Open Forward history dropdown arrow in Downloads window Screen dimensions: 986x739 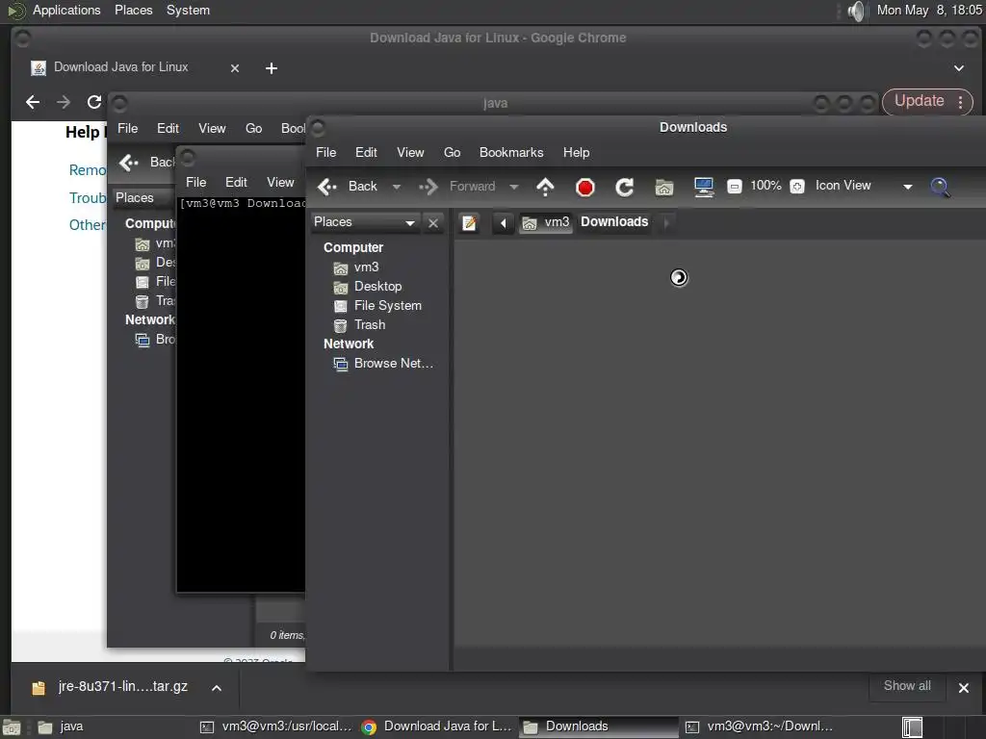click(514, 187)
